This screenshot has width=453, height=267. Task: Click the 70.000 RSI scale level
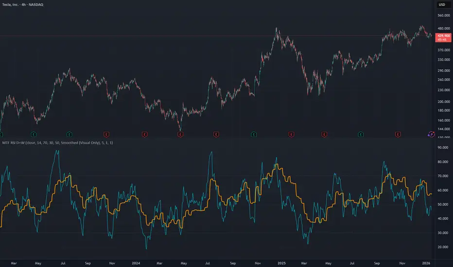click(444, 176)
